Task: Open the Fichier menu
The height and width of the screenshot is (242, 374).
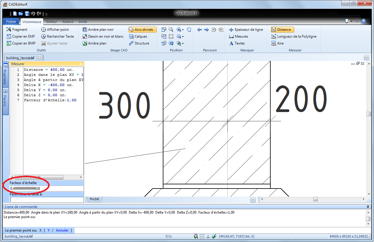Action: 11,22
